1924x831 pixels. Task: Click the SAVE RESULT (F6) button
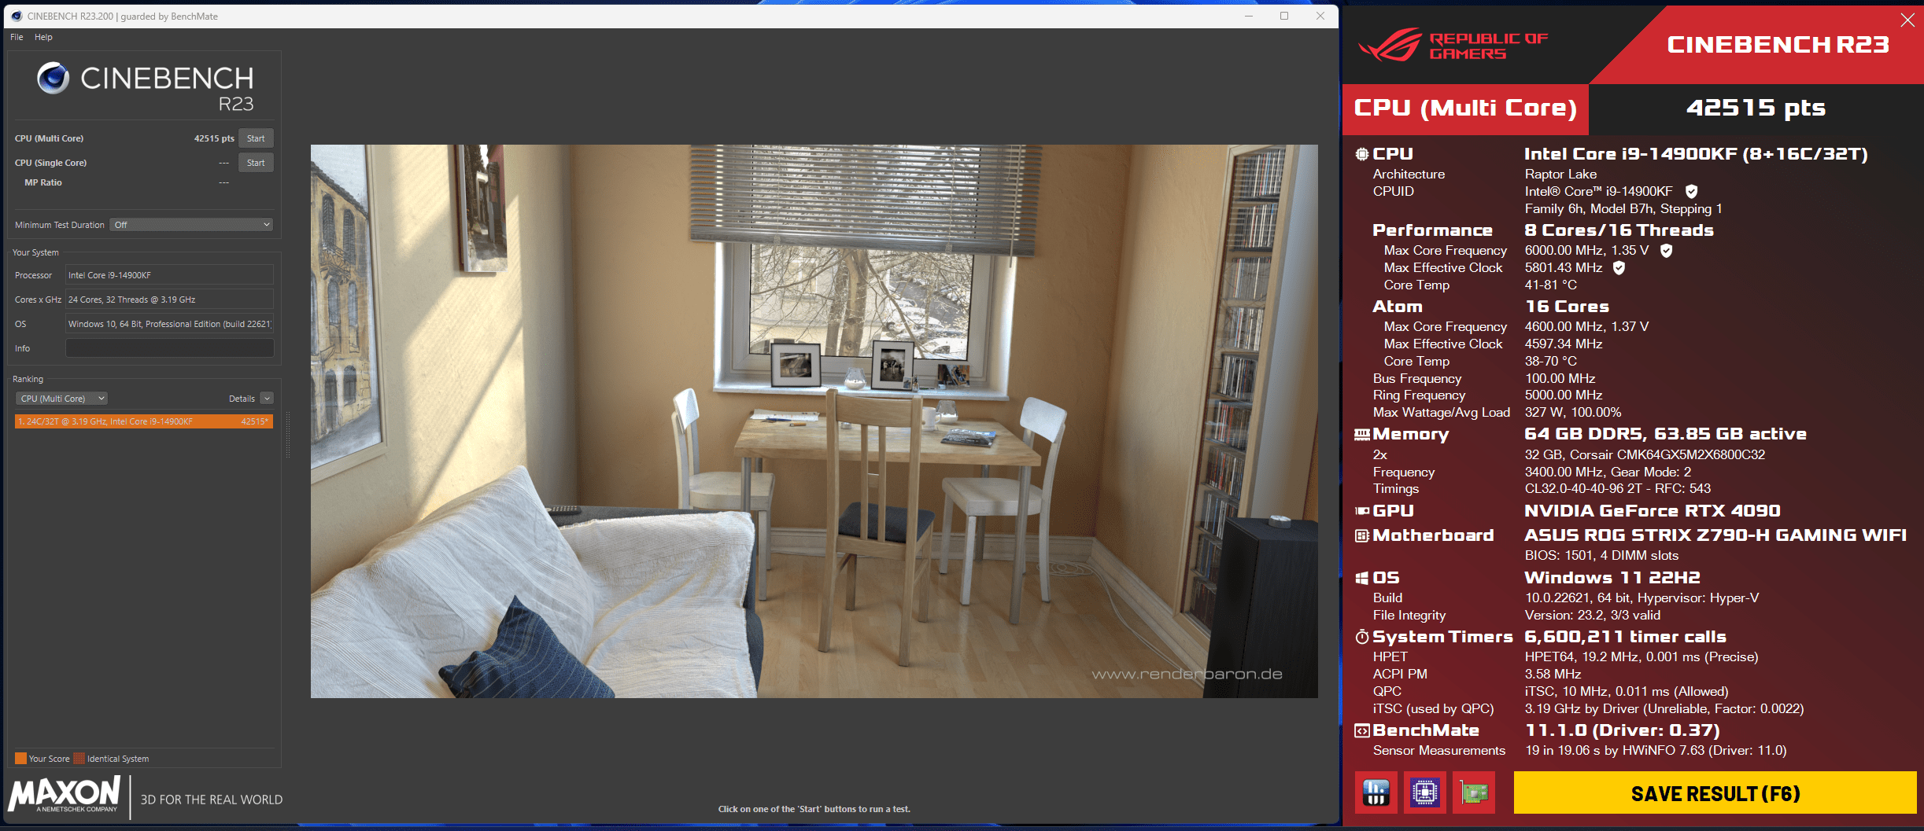coord(1715,792)
